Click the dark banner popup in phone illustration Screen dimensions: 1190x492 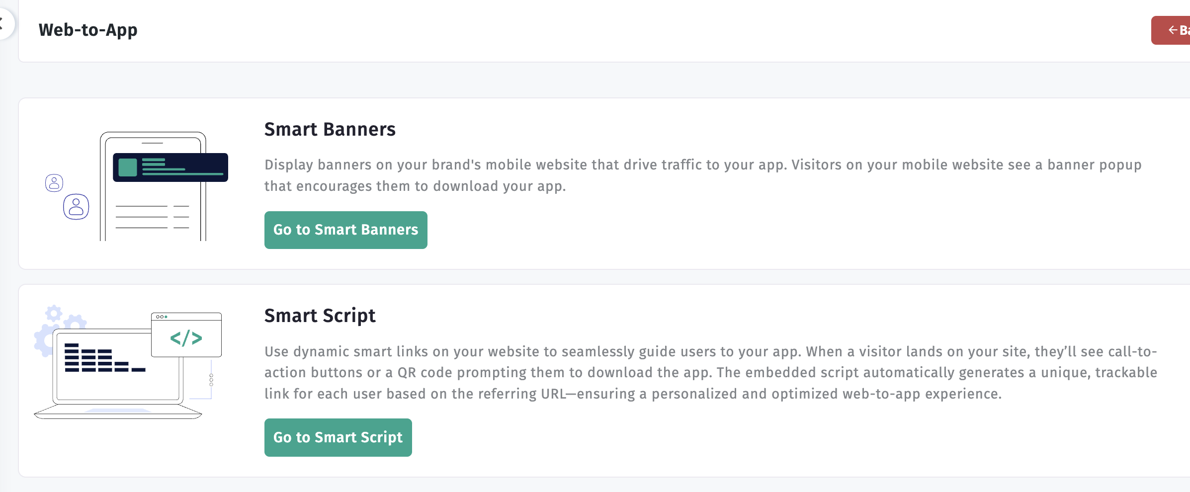(170, 167)
